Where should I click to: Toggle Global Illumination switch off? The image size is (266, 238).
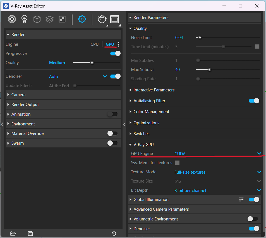(x=254, y=199)
